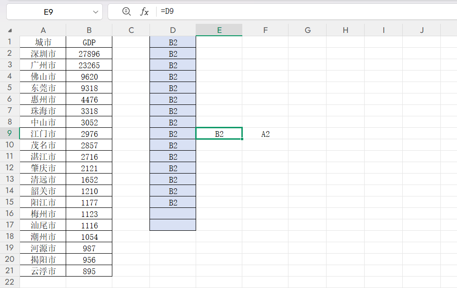Click the empty shaded cell D16

[x=173, y=214]
